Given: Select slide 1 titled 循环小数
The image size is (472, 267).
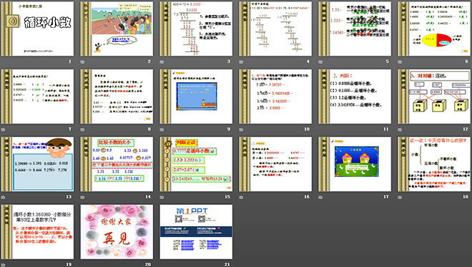Looking at the screenshot, I should [x=37, y=29].
